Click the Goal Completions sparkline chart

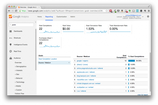pyautogui.click(x=50, y=32)
